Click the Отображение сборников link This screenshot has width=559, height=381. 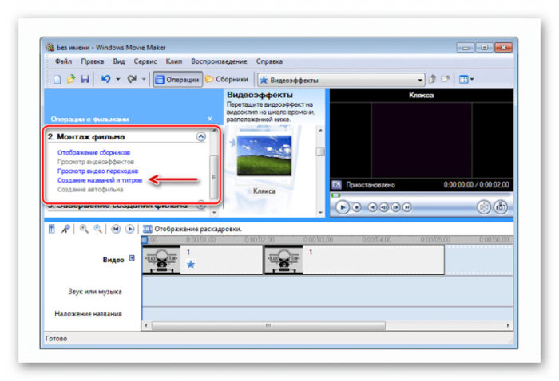93,152
